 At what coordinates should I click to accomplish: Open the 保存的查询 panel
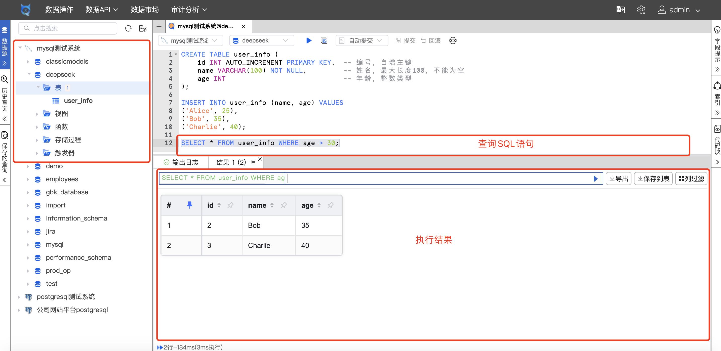click(5, 152)
